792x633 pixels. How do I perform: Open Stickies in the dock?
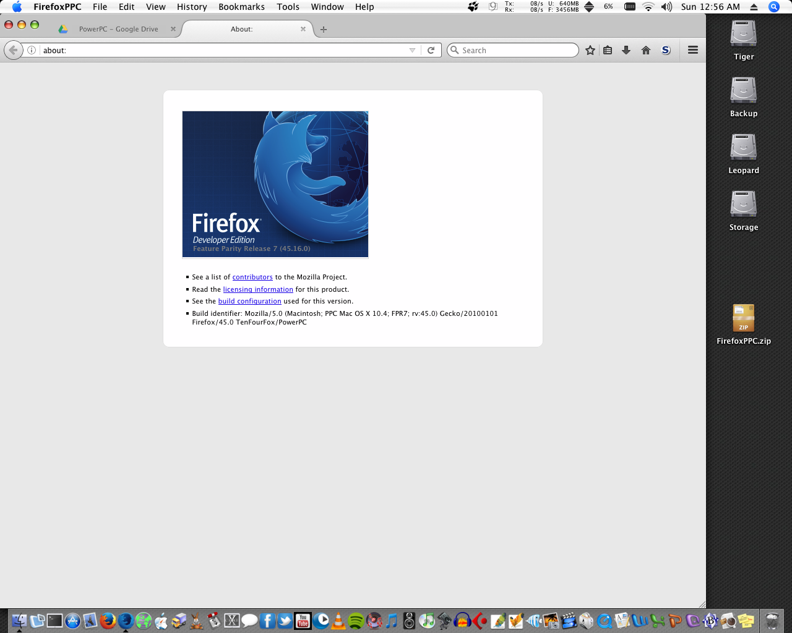coord(746,621)
